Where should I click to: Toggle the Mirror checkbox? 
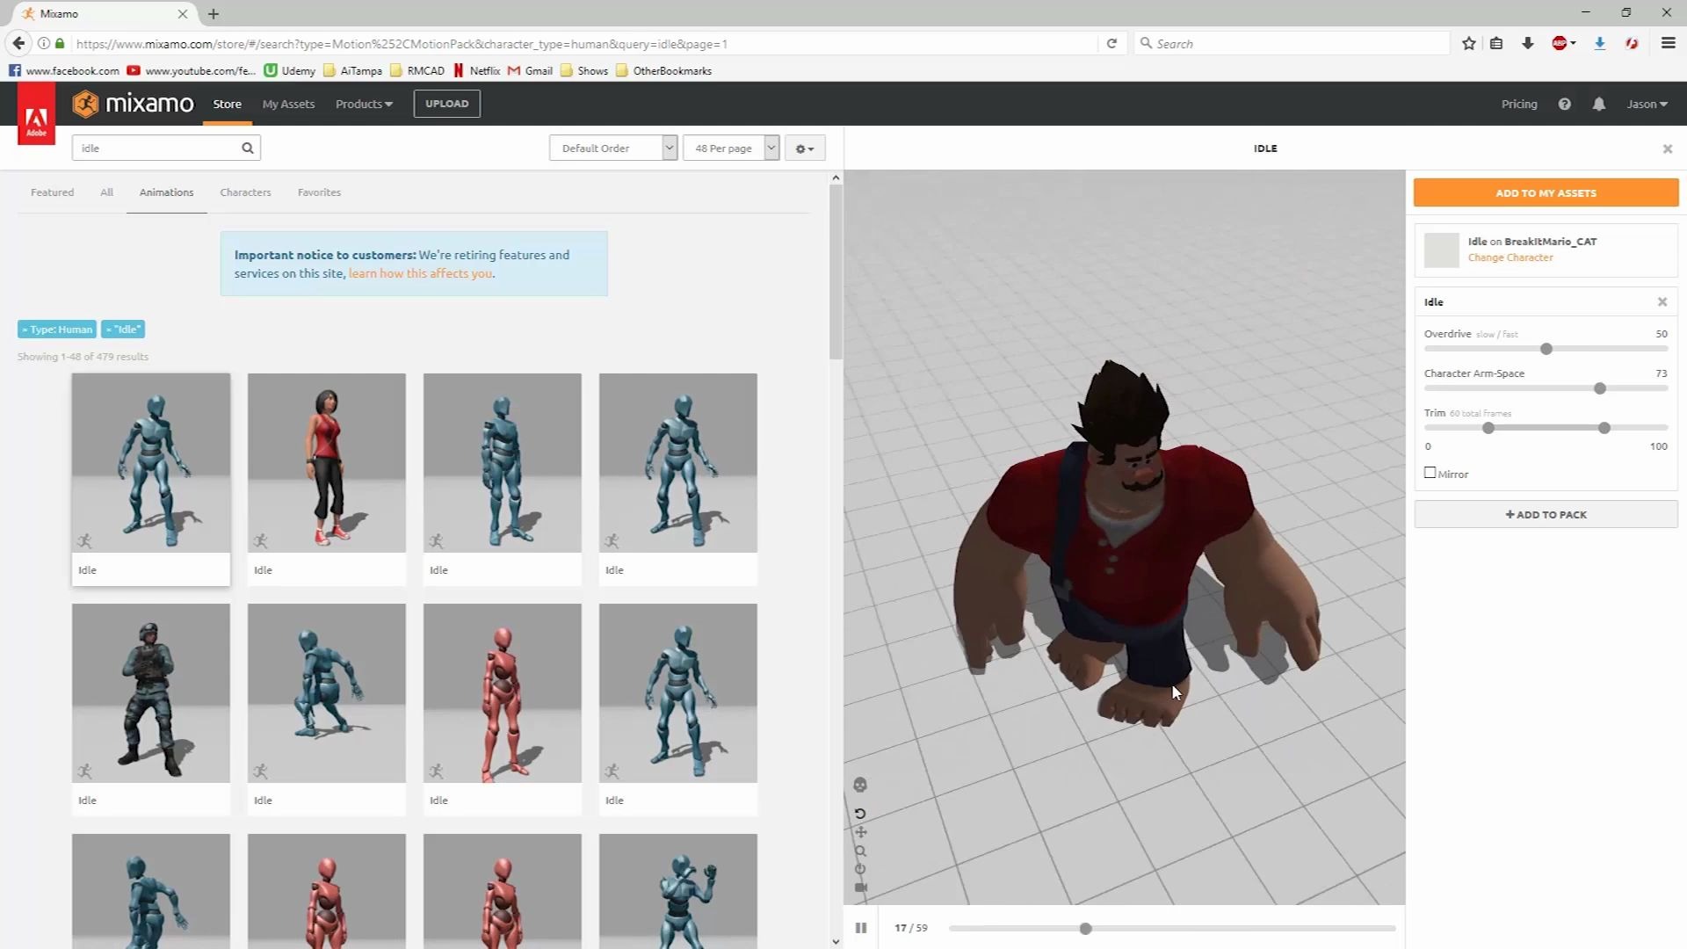pyautogui.click(x=1430, y=473)
